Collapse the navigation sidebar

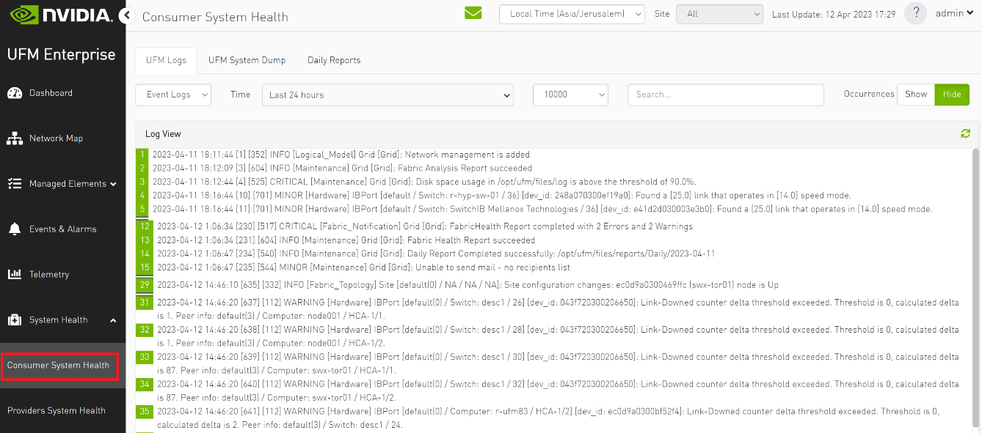[x=126, y=12]
